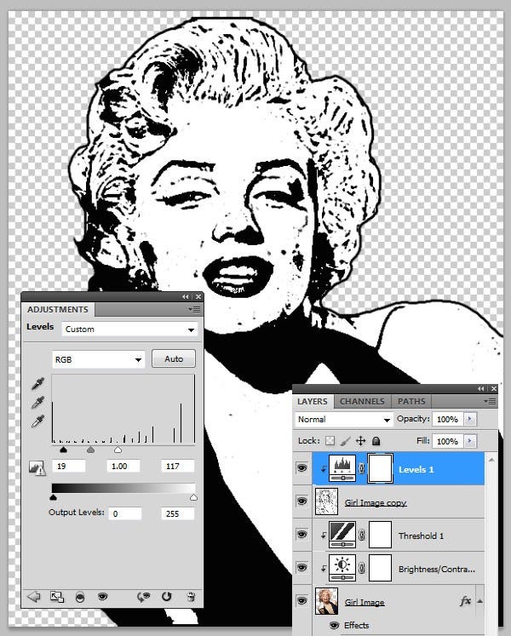Screen dimensions: 511x636
Task: Return to adjustment list arrow
Action: [34, 597]
